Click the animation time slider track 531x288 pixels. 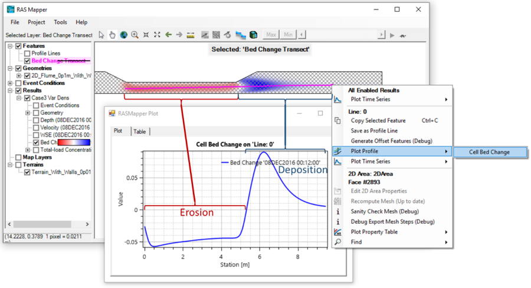(342, 35)
